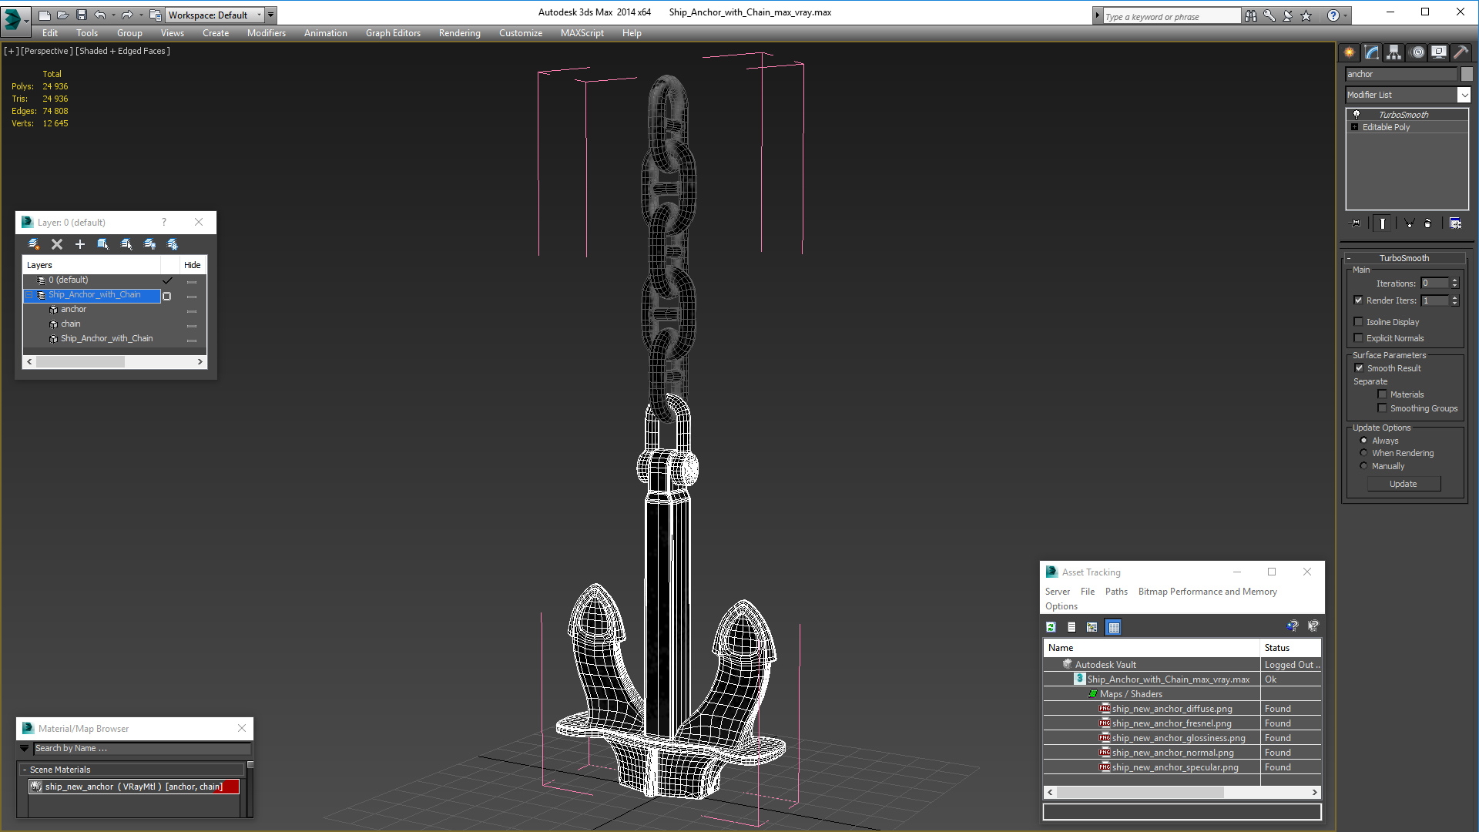This screenshot has width=1479, height=832.
Task: Open the Rendering menu
Action: coord(459,33)
